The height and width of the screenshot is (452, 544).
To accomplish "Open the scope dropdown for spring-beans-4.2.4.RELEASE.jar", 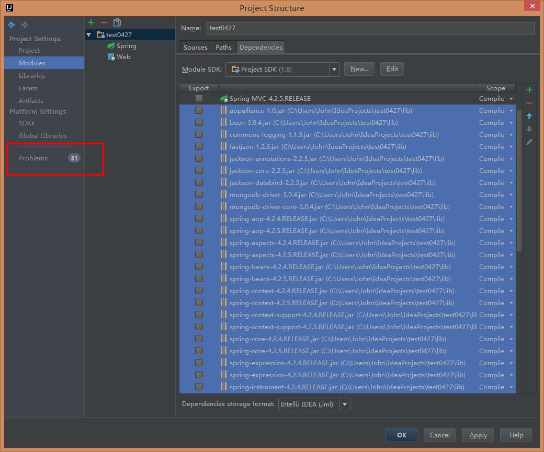I will click(x=511, y=267).
